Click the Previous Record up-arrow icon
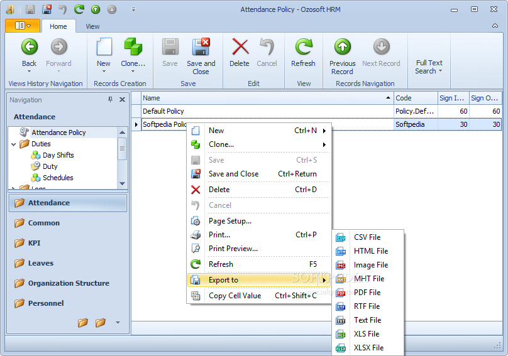Viewport: 508px width, 356px height. [x=343, y=47]
